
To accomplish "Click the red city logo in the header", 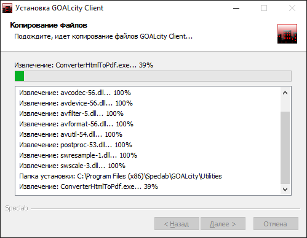I will pos(287,34).
